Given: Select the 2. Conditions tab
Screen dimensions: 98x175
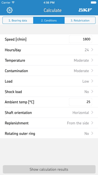Looking at the screenshot, I should tap(49, 20).
